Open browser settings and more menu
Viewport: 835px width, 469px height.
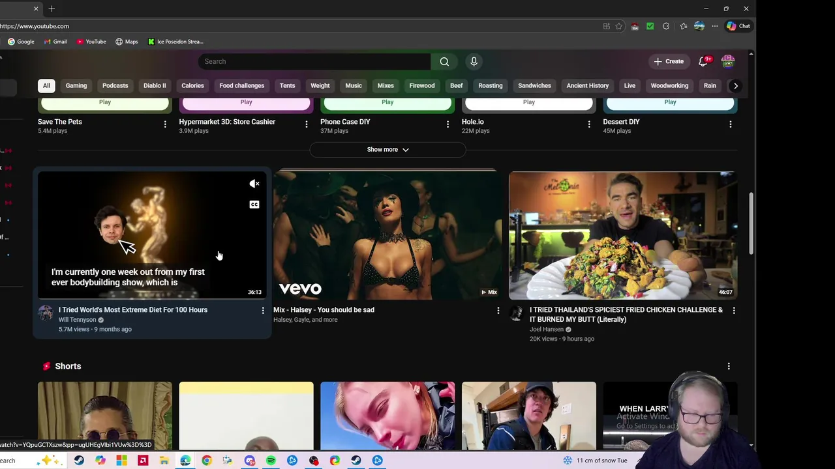[715, 26]
